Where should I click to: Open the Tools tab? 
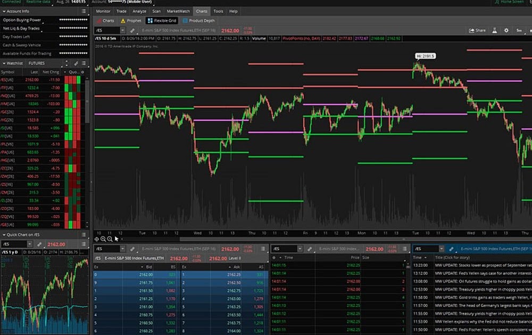click(x=218, y=11)
